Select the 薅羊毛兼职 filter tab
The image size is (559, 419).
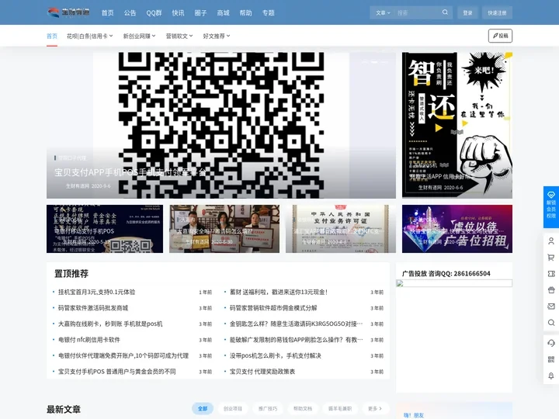click(340, 408)
